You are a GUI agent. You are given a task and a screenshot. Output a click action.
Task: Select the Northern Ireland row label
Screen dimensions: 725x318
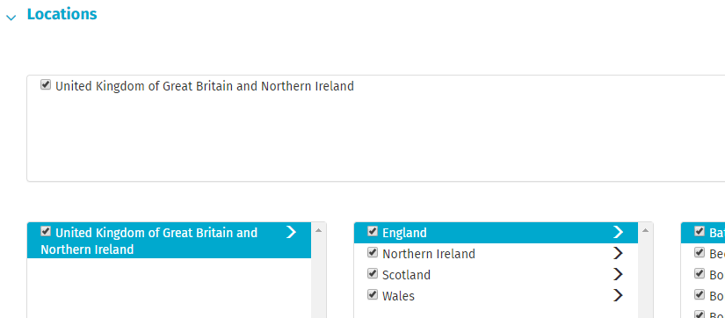429,254
